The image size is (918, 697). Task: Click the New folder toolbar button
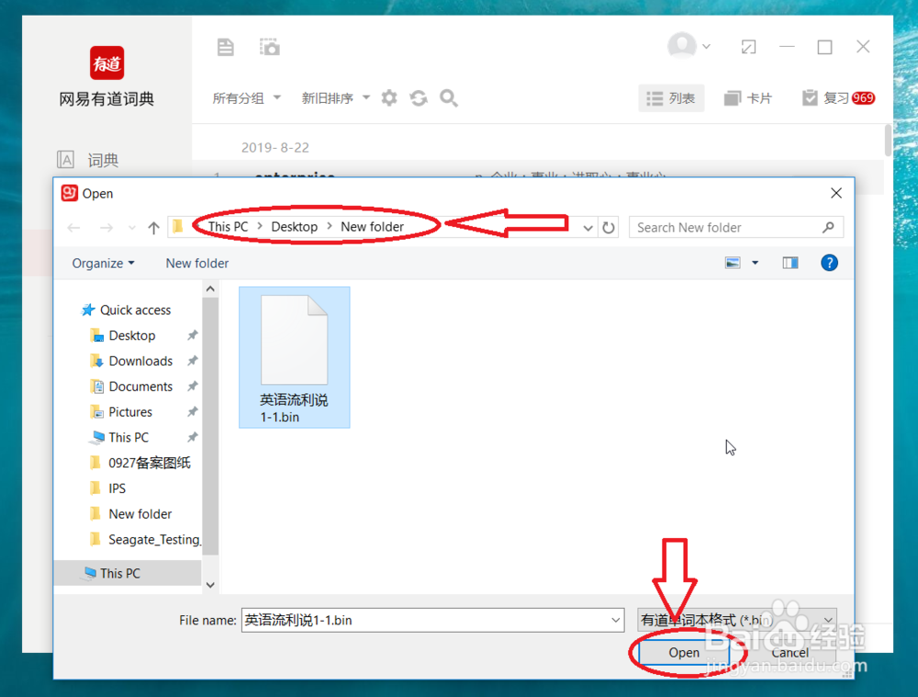(197, 263)
